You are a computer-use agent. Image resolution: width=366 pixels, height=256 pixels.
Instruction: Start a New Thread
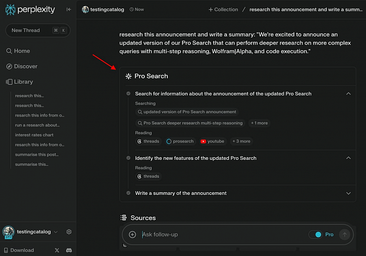point(38,30)
